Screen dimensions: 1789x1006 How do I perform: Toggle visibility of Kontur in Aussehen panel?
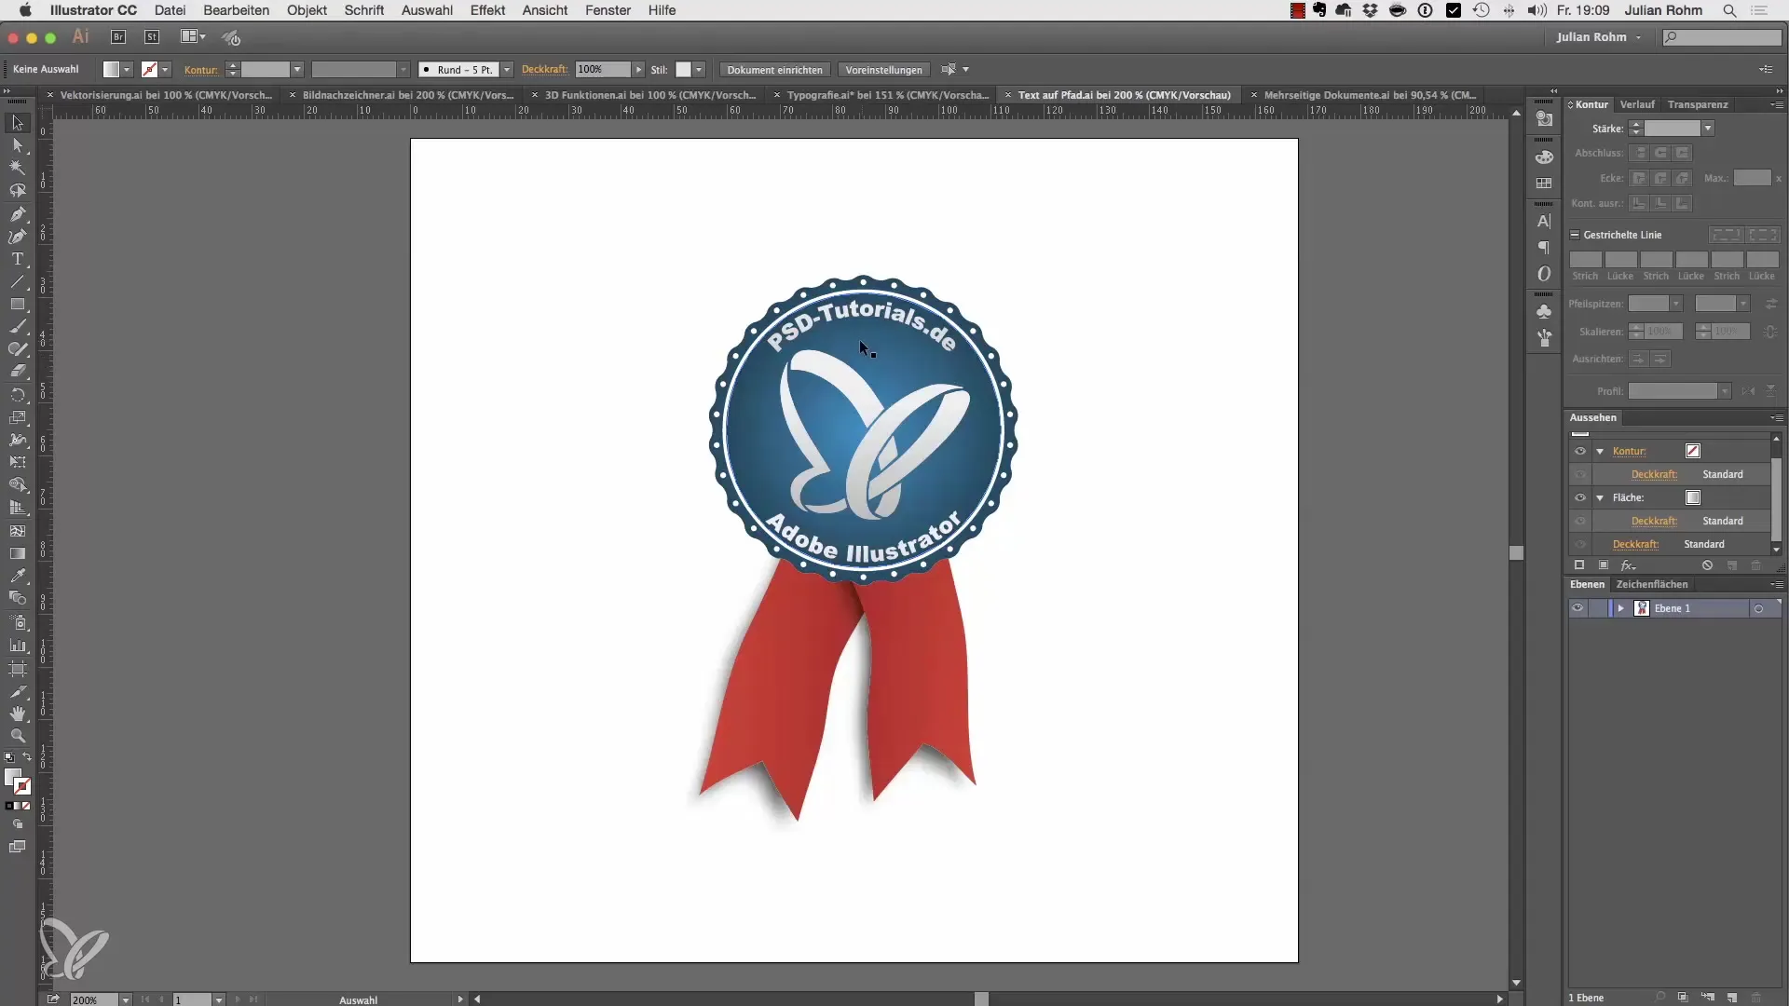(1579, 451)
